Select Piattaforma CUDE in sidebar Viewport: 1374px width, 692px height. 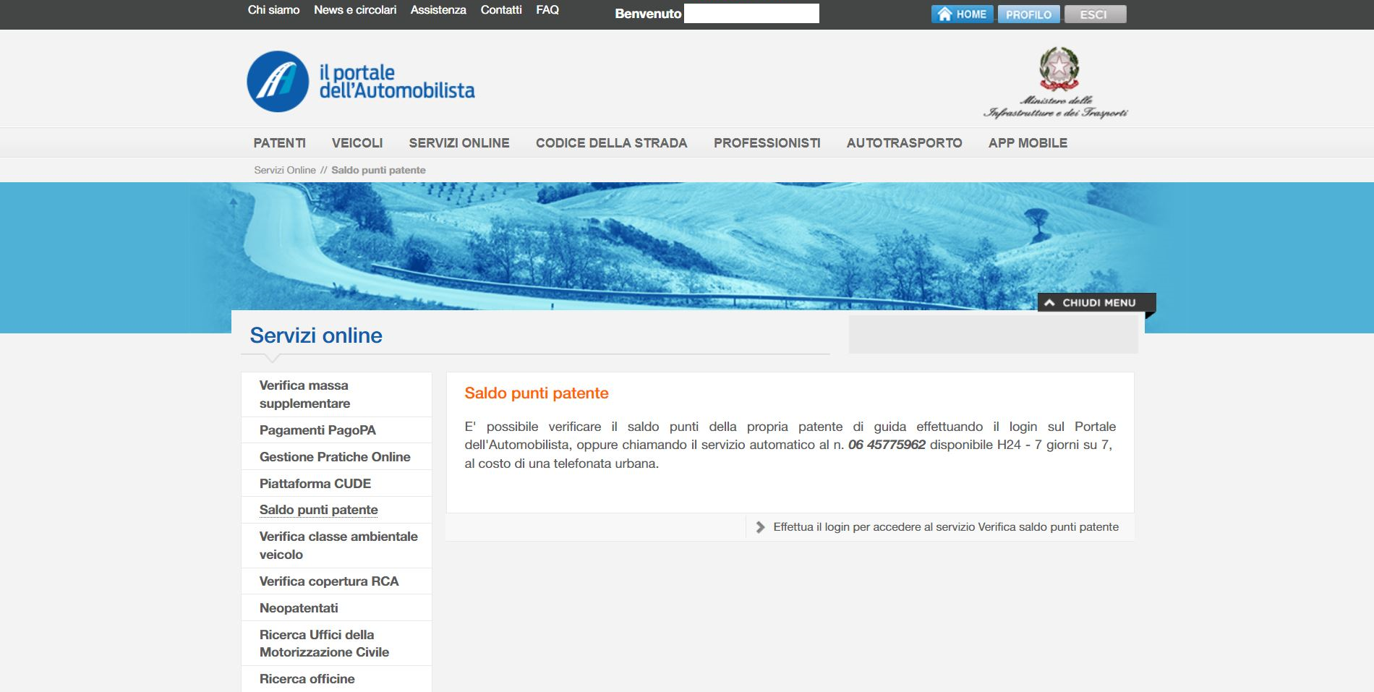pyautogui.click(x=336, y=484)
